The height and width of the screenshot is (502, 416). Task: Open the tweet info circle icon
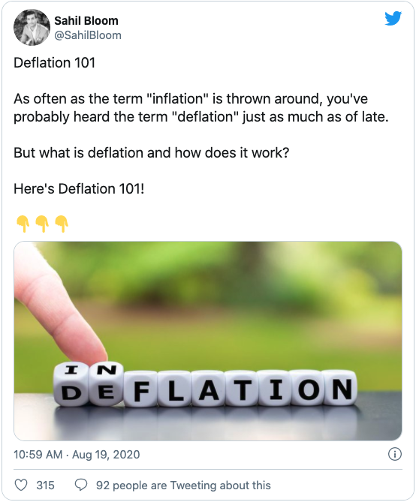pos(394,454)
